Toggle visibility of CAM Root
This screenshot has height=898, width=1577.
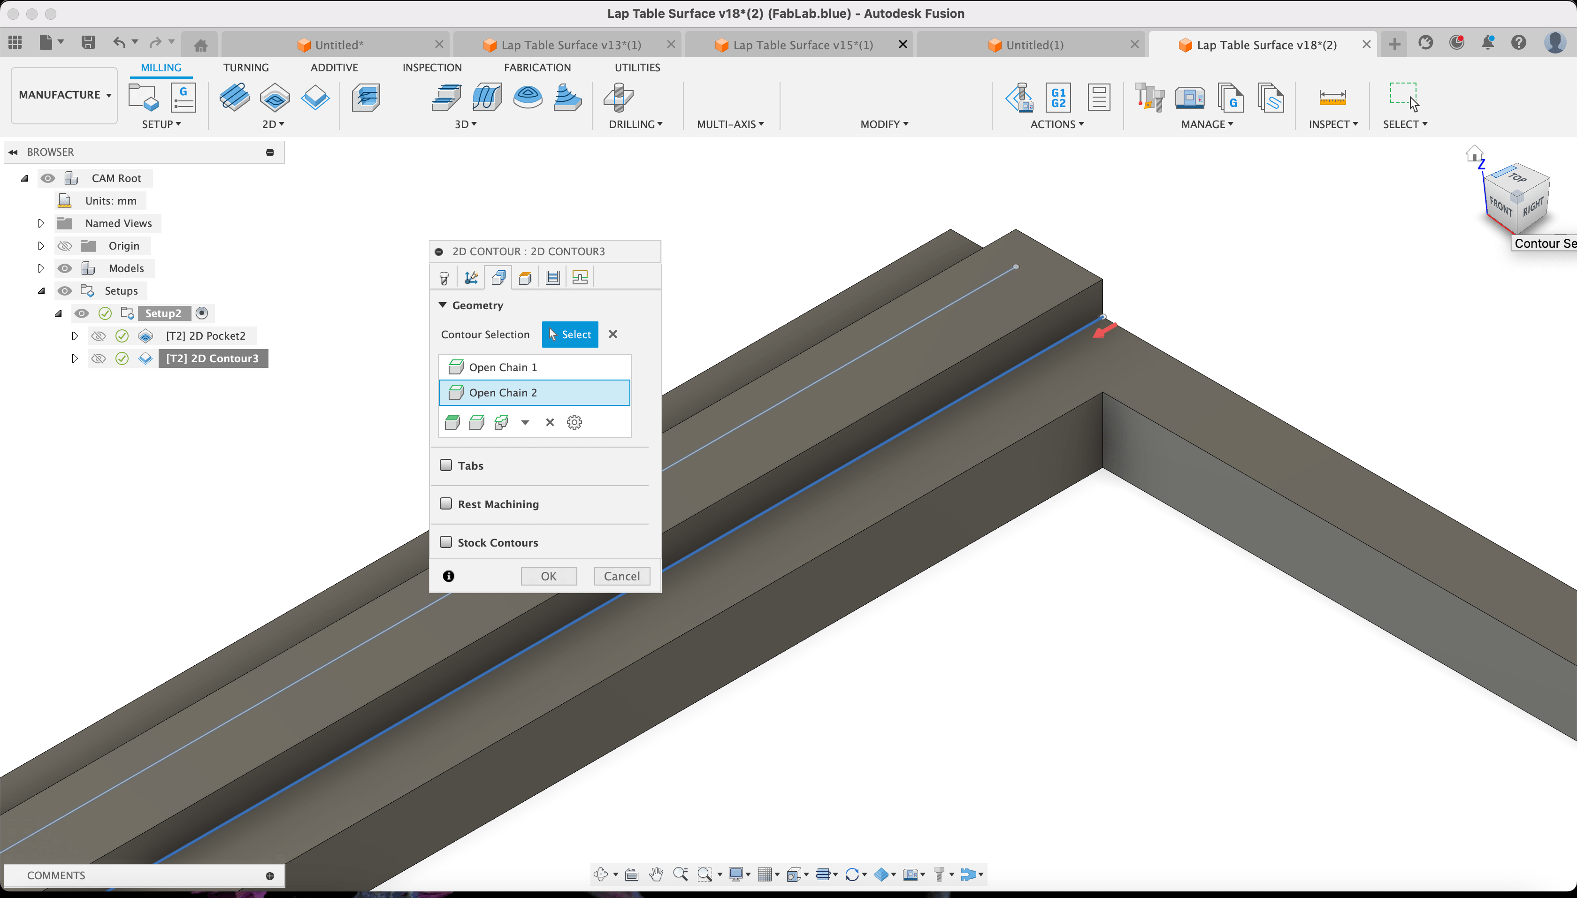(47, 178)
